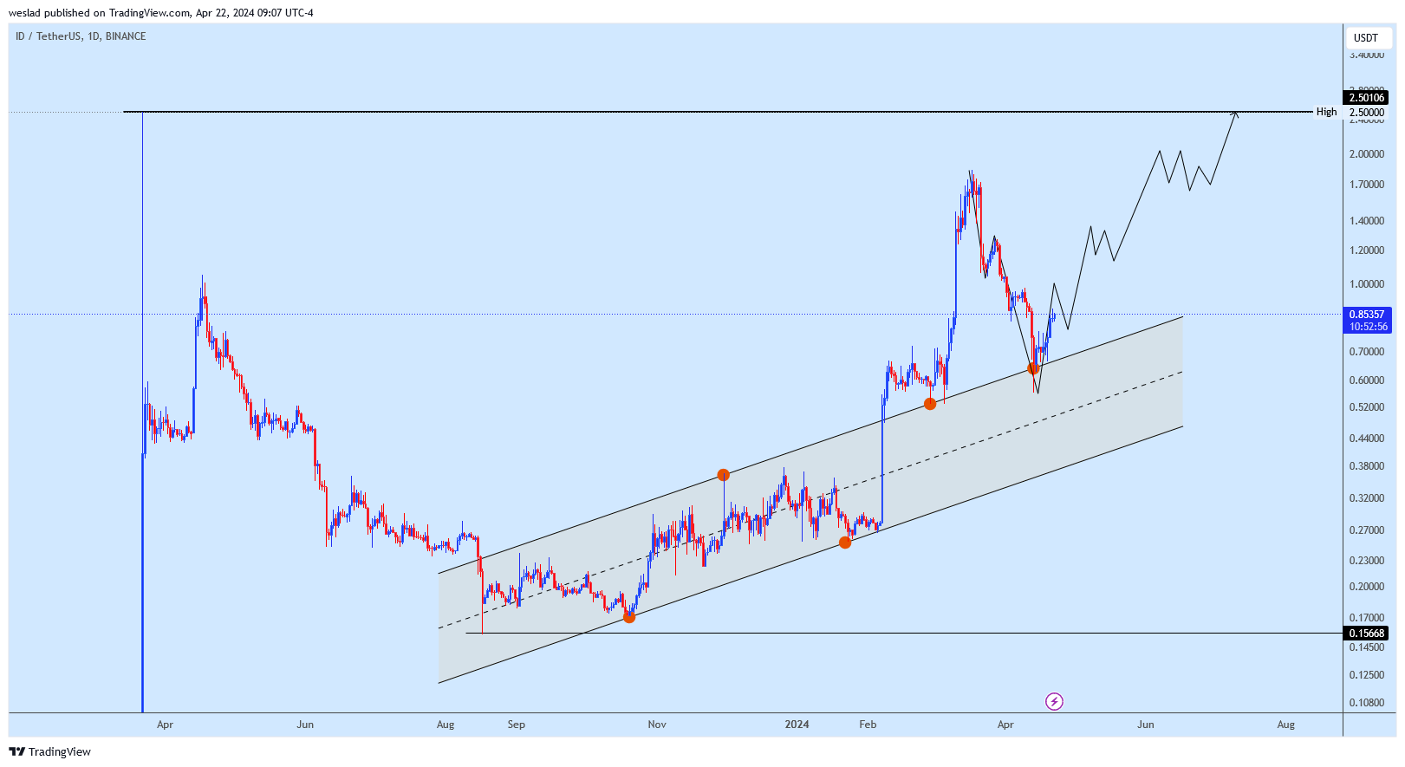Click the 0.10800 price axis label
The width and height of the screenshot is (1405, 767).
1367,703
